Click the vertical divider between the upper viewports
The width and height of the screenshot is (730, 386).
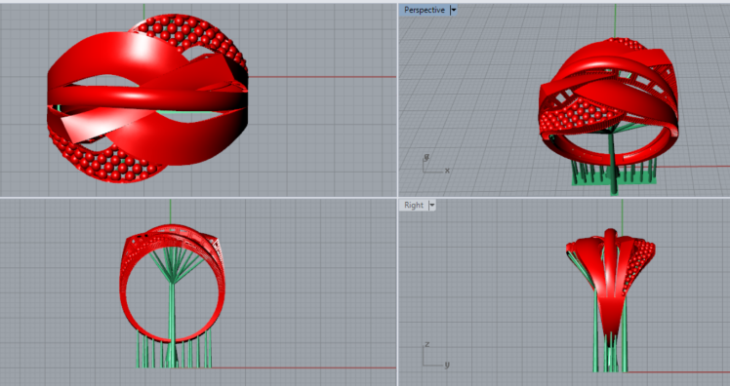pyautogui.click(x=397, y=100)
